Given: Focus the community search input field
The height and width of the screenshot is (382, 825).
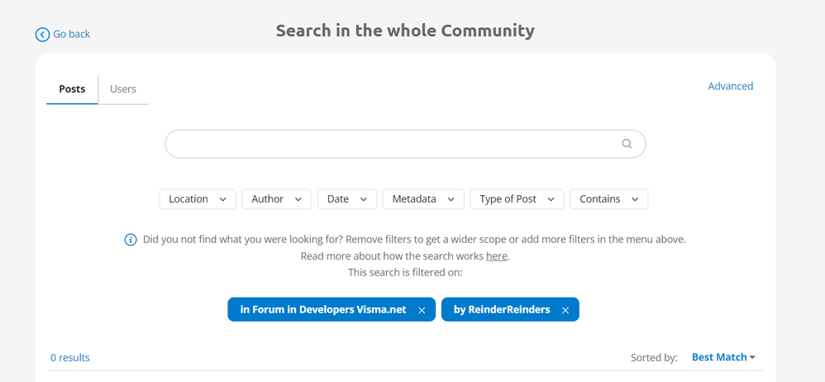Looking at the screenshot, I should pos(405,144).
